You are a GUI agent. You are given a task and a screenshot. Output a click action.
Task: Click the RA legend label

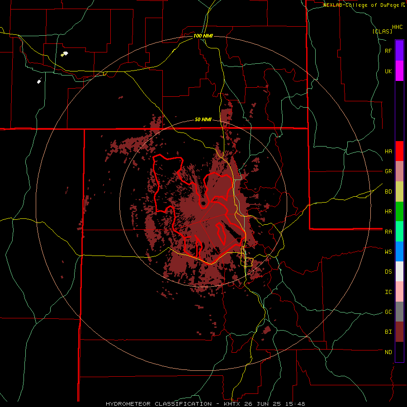coord(388,232)
